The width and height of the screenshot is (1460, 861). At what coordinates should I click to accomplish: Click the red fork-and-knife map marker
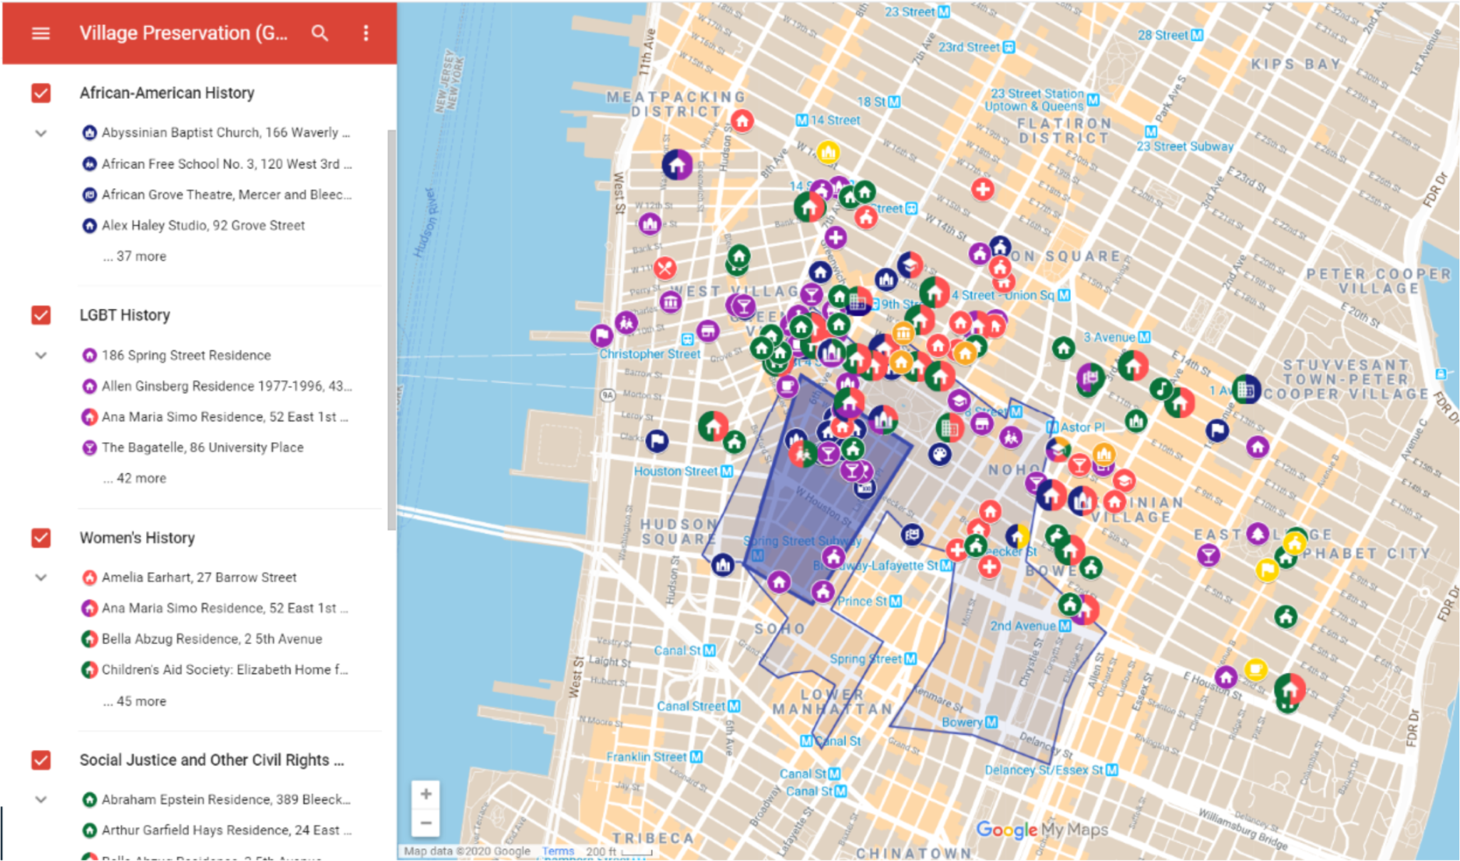[x=664, y=269]
